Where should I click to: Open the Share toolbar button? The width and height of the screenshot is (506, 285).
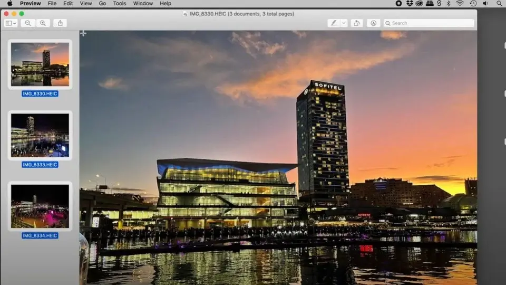tap(60, 23)
